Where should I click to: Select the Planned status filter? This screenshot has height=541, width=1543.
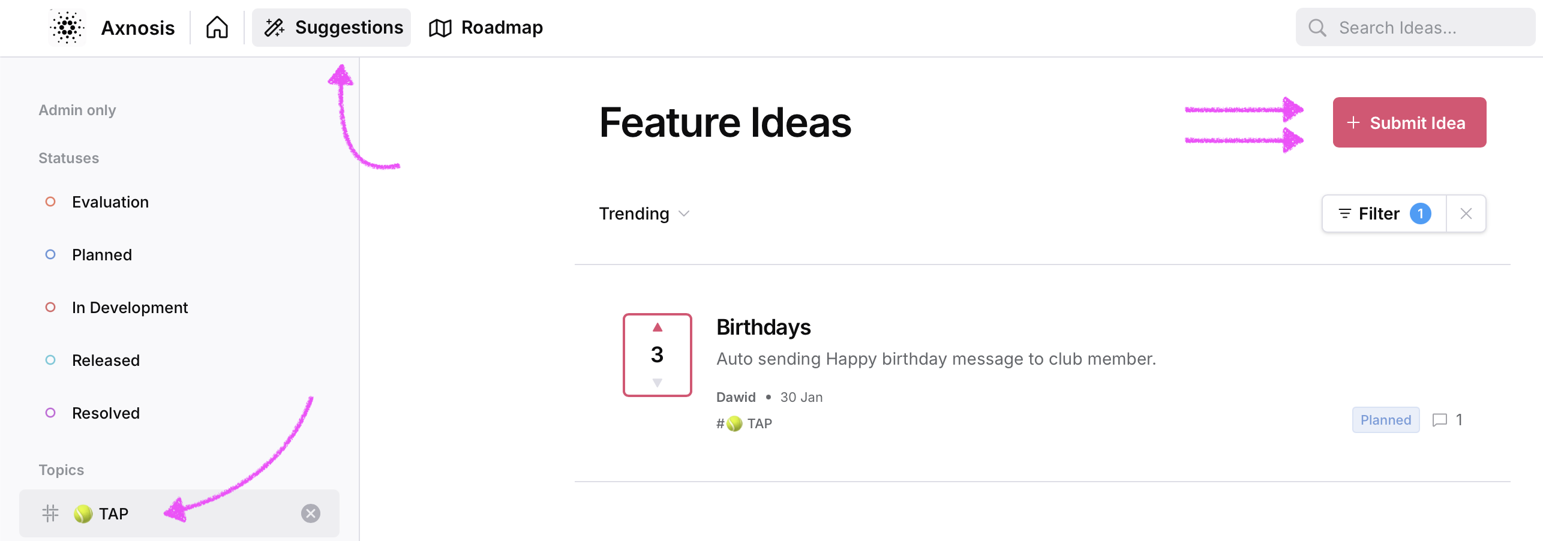[x=101, y=255]
